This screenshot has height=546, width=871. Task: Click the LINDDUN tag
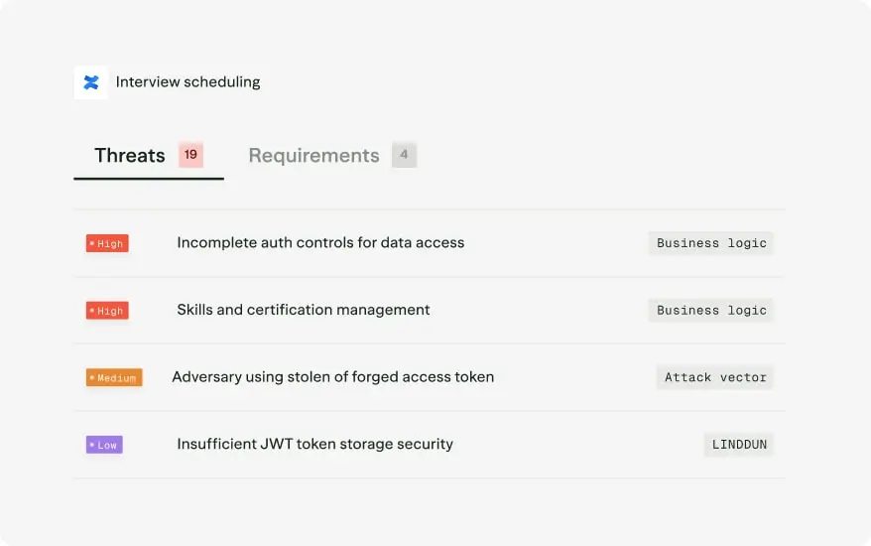coord(739,445)
